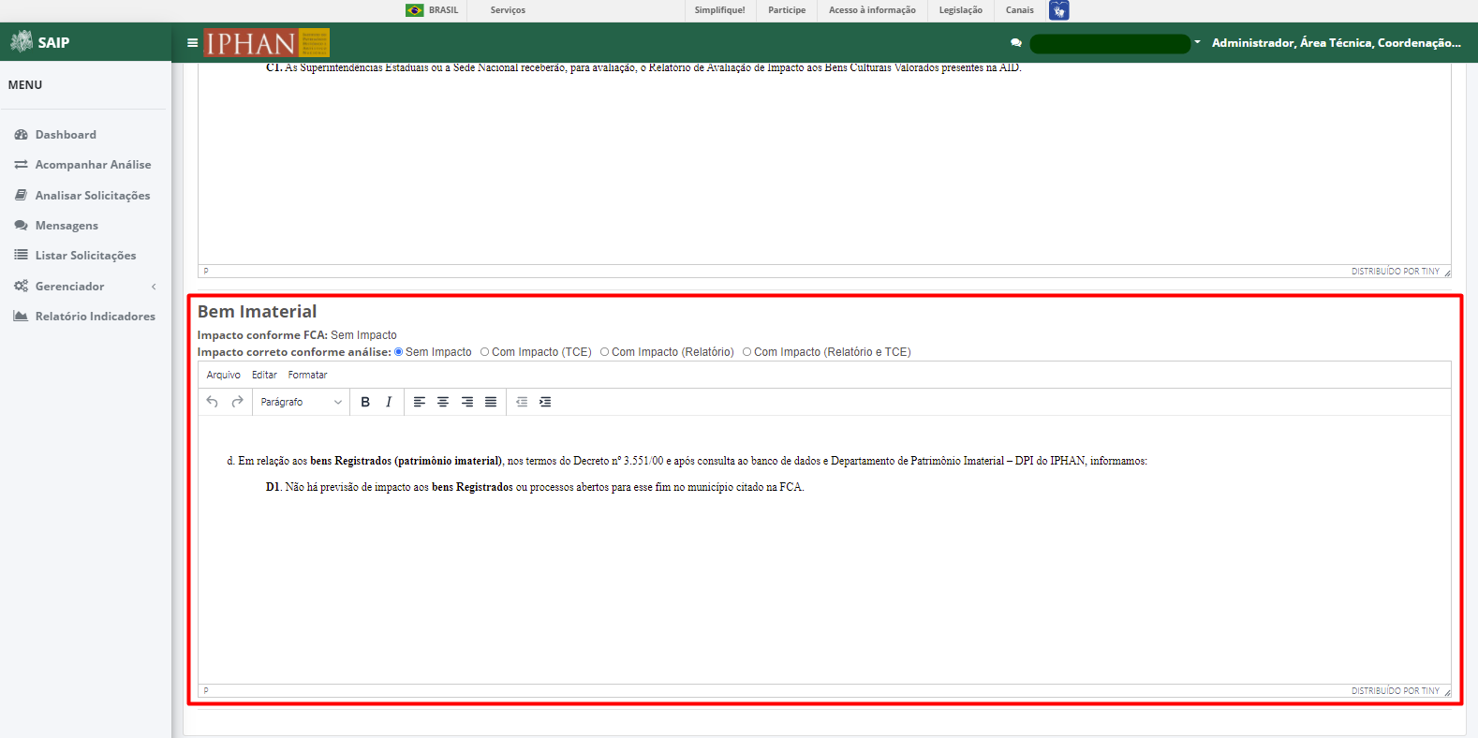Select Com Impacto (Relatório e TCE) option
The height and width of the screenshot is (738, 1478).
point(747,352)
